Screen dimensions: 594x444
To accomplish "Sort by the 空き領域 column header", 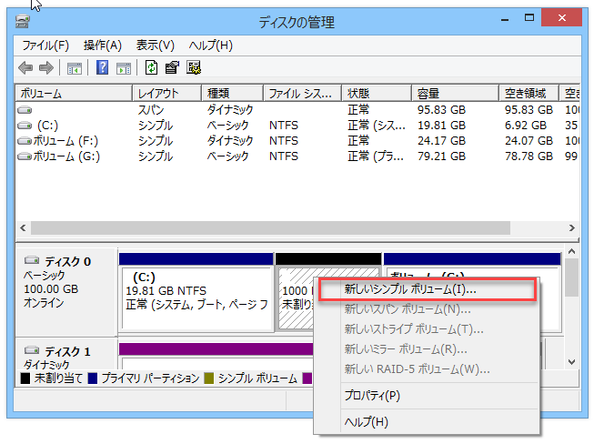I will coord(529,93).
